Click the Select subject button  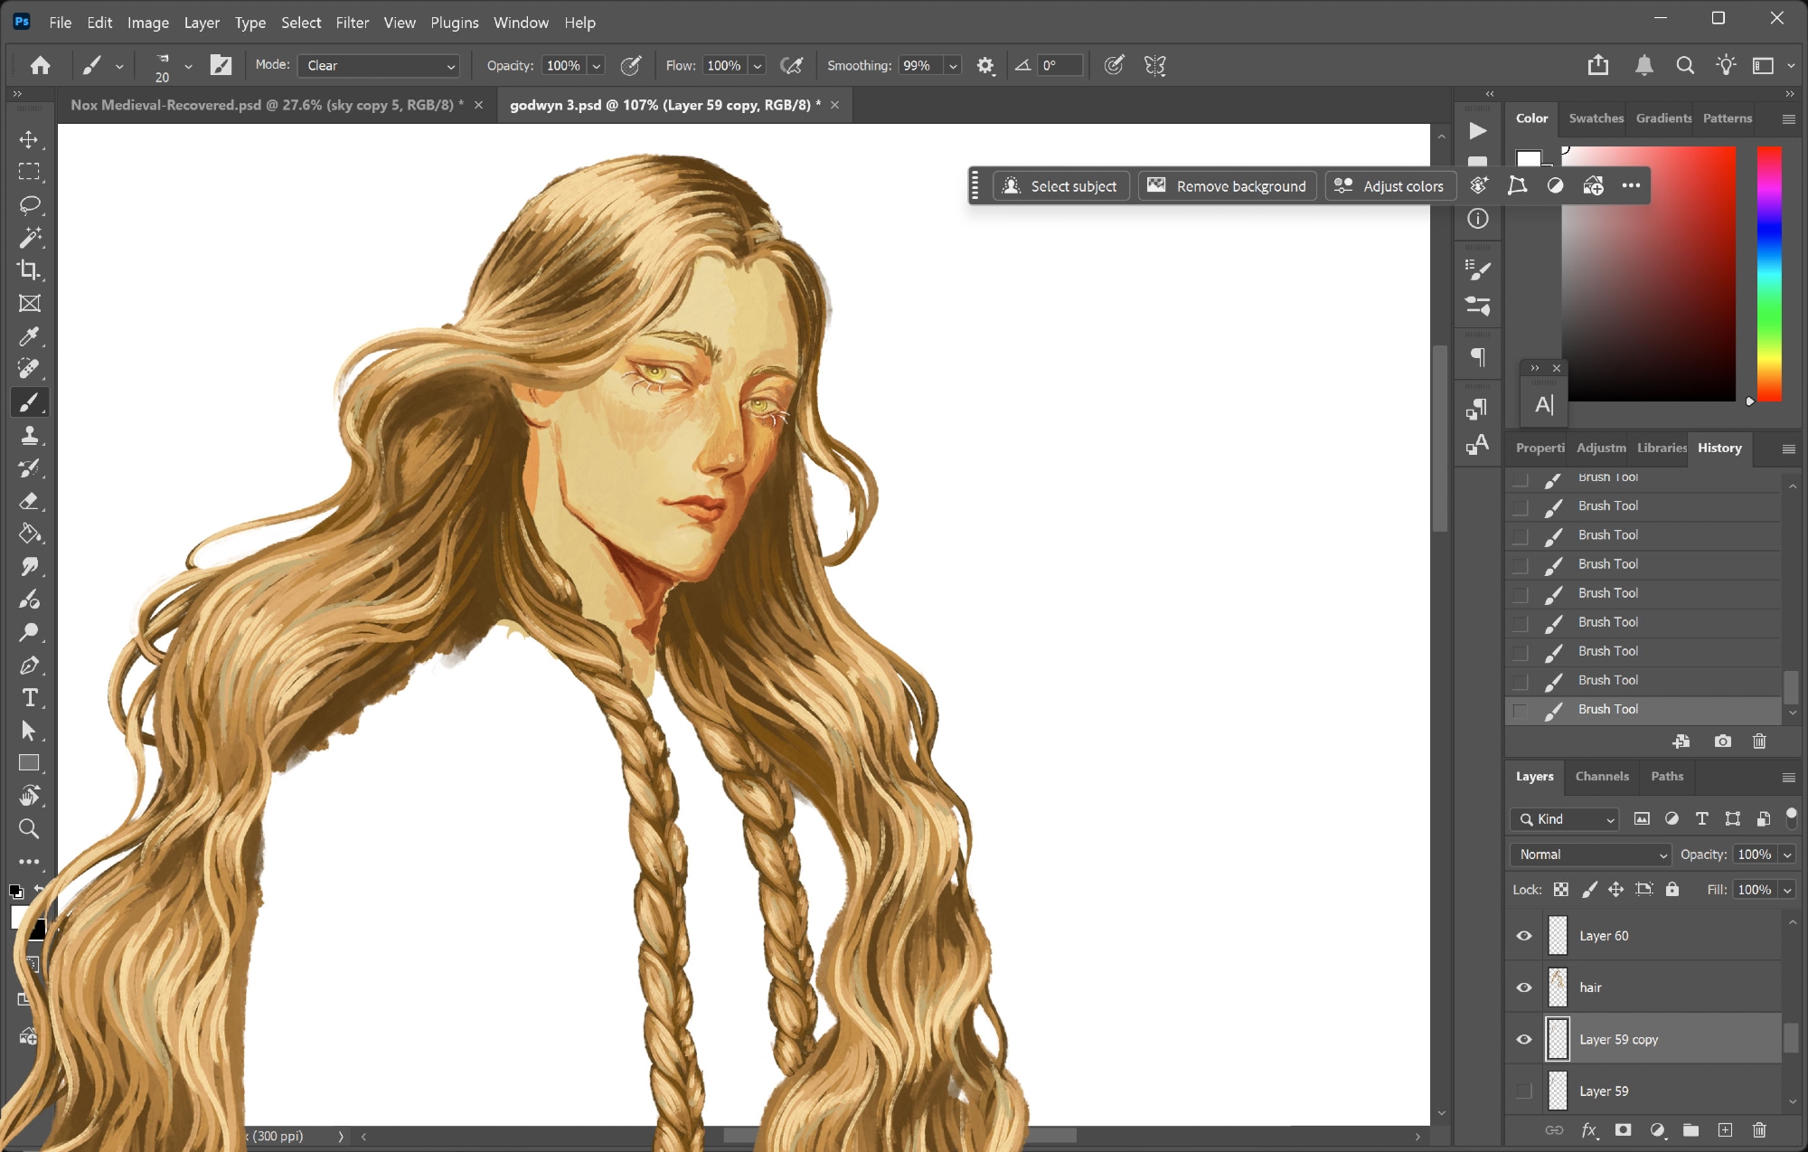pos(1060,186)
